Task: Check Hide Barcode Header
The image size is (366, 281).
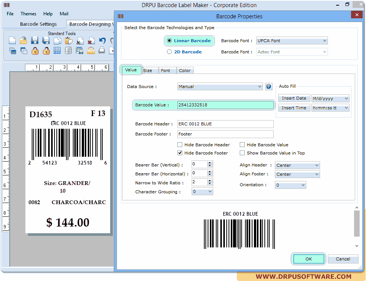Action: click(x=180, y=144)
